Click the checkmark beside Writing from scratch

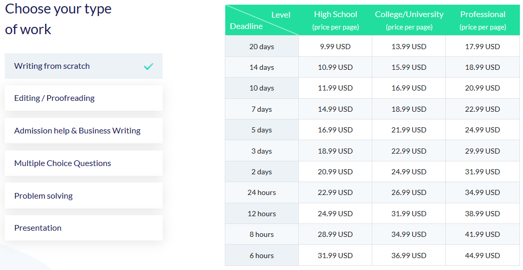pos(149,66)
